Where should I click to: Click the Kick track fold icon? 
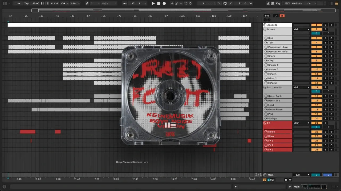click(266, 38)
